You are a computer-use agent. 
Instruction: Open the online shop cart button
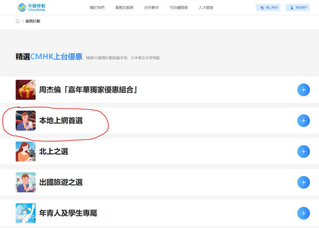point(268,7)
